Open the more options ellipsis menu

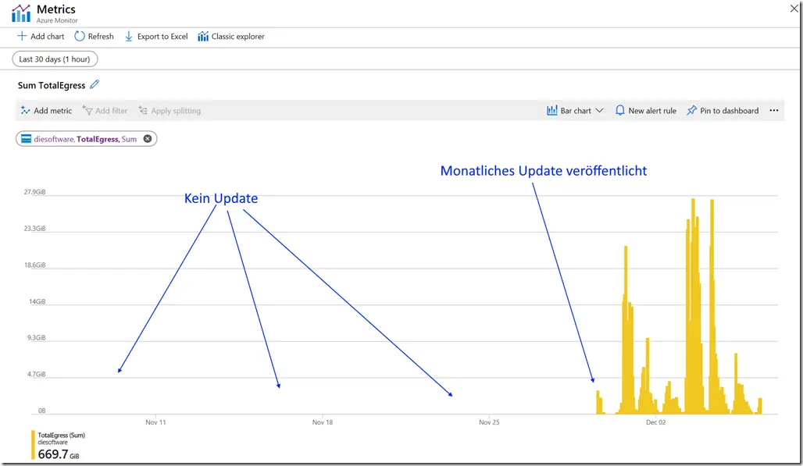point(774,111)
